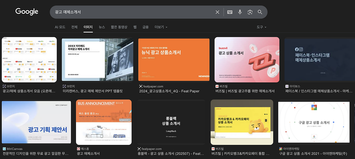Click the 아이엔마케팅 source favicon
This screenshot has height=159, width=355.
pyautogui.click(x=281, y=149)
